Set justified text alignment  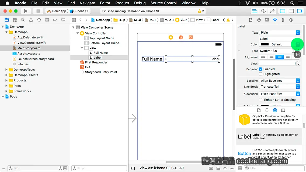point(288,57)
